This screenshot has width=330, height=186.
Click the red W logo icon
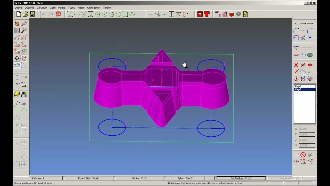58,14
